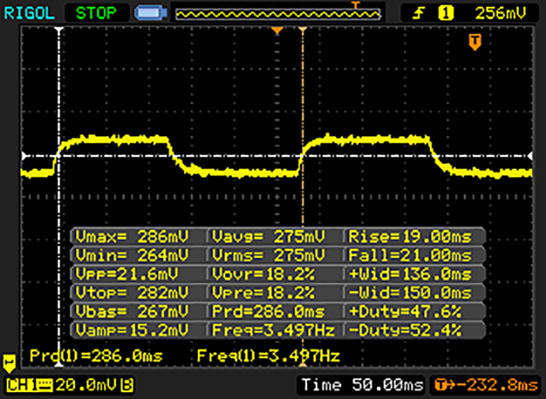The width and height of the screenshot is (546, 399).
Task: Click the Prd=286.0ms table measurement
Action: tap(269, 311)
